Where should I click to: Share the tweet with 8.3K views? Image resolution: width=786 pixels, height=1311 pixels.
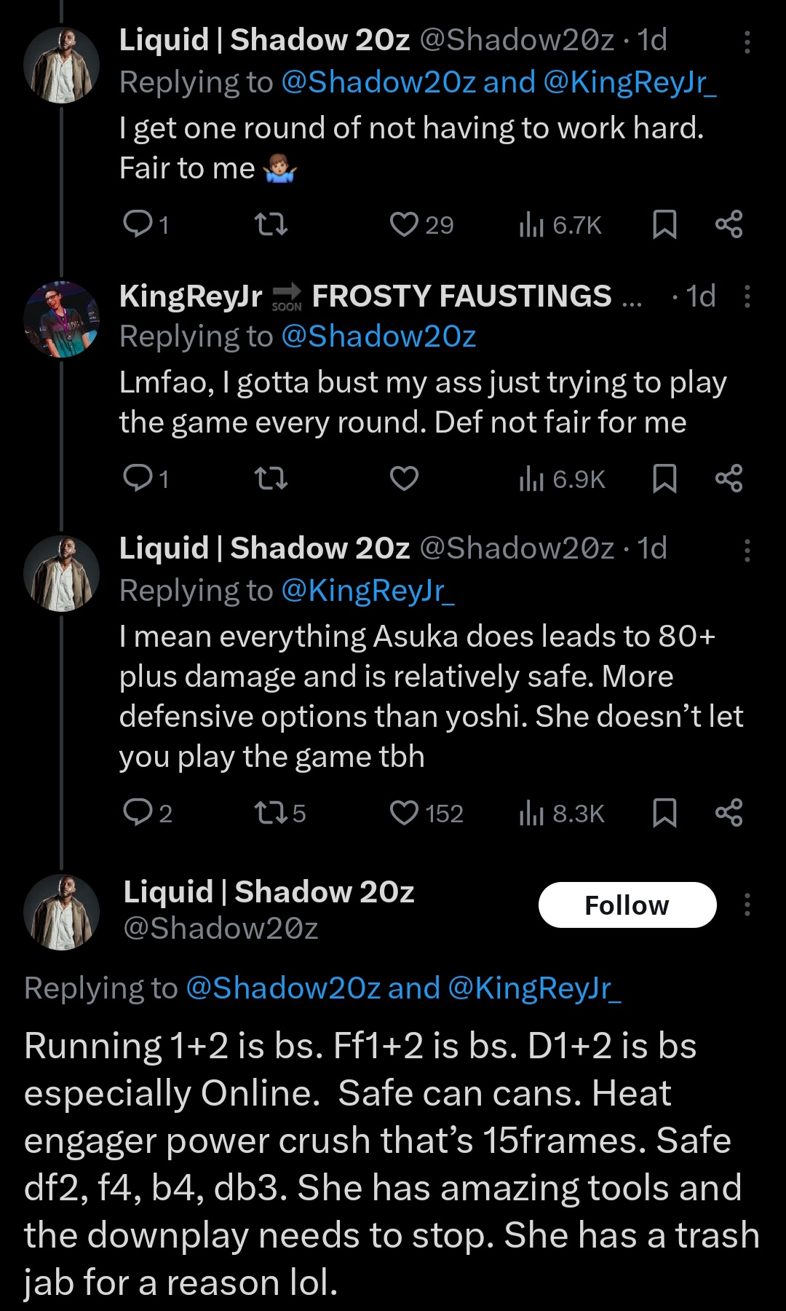(729, 812)
